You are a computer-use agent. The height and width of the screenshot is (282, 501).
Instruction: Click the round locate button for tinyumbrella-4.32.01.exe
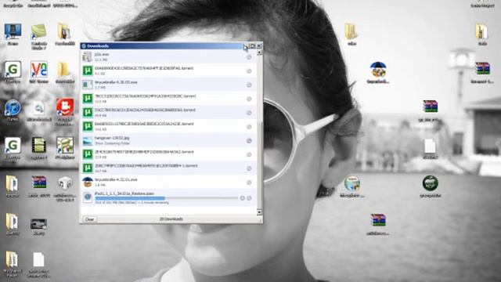pos(249,183)
